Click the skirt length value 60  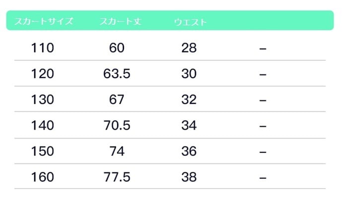[117, 48]
